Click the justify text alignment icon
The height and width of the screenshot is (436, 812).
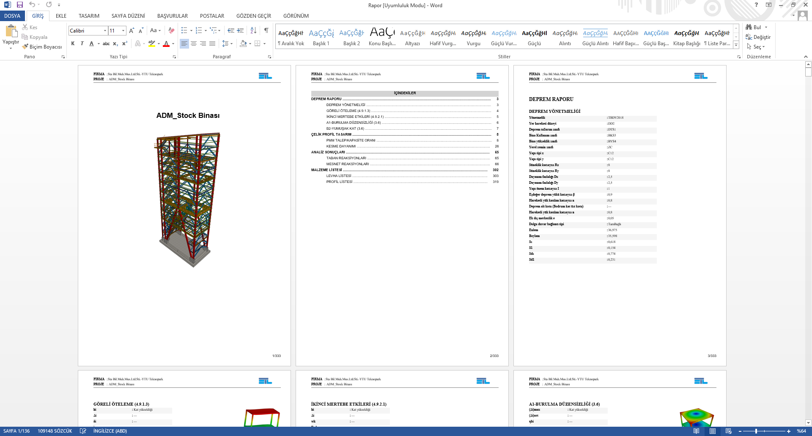[212, 44]
